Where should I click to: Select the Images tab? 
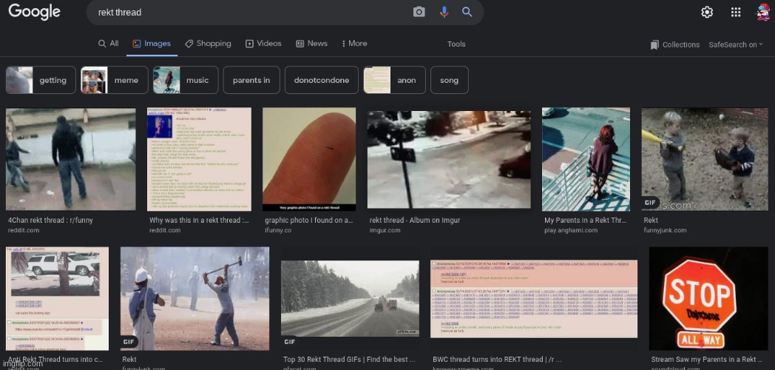click(152, 44)
